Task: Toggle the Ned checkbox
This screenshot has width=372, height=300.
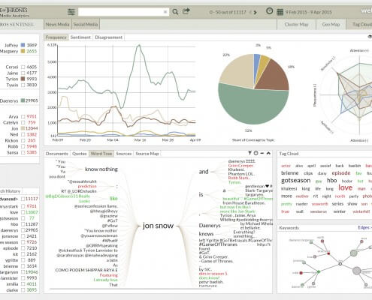Action: 23,134
